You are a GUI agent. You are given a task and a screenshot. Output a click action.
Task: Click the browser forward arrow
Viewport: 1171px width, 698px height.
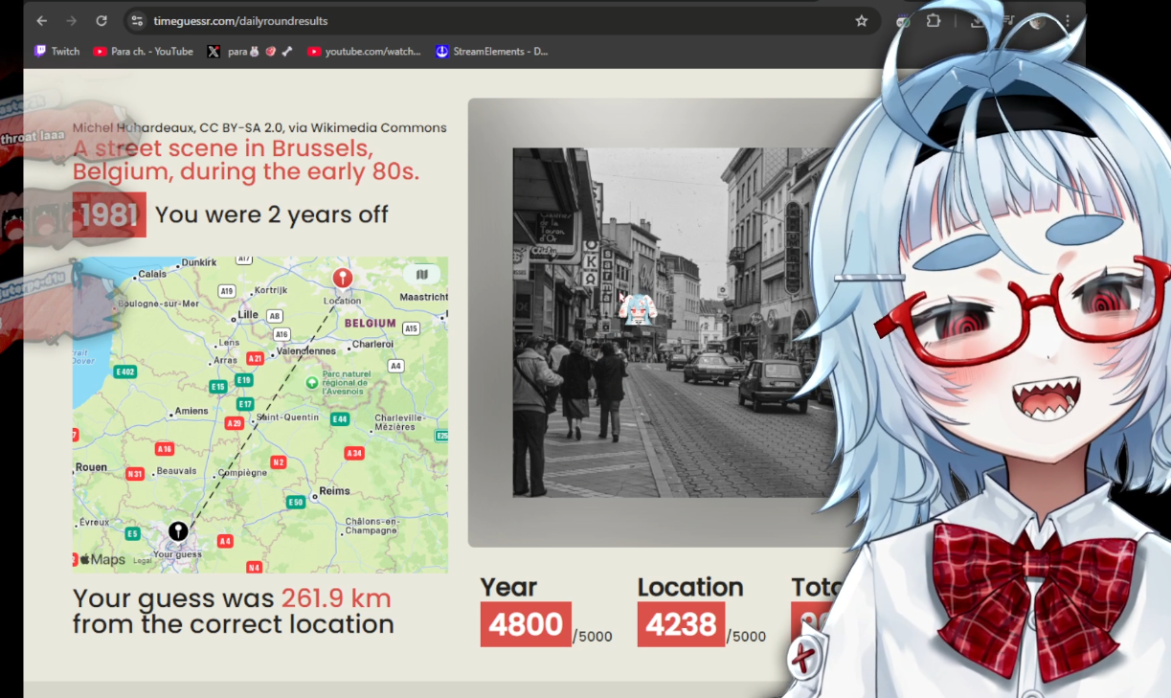tap(72, 21)
